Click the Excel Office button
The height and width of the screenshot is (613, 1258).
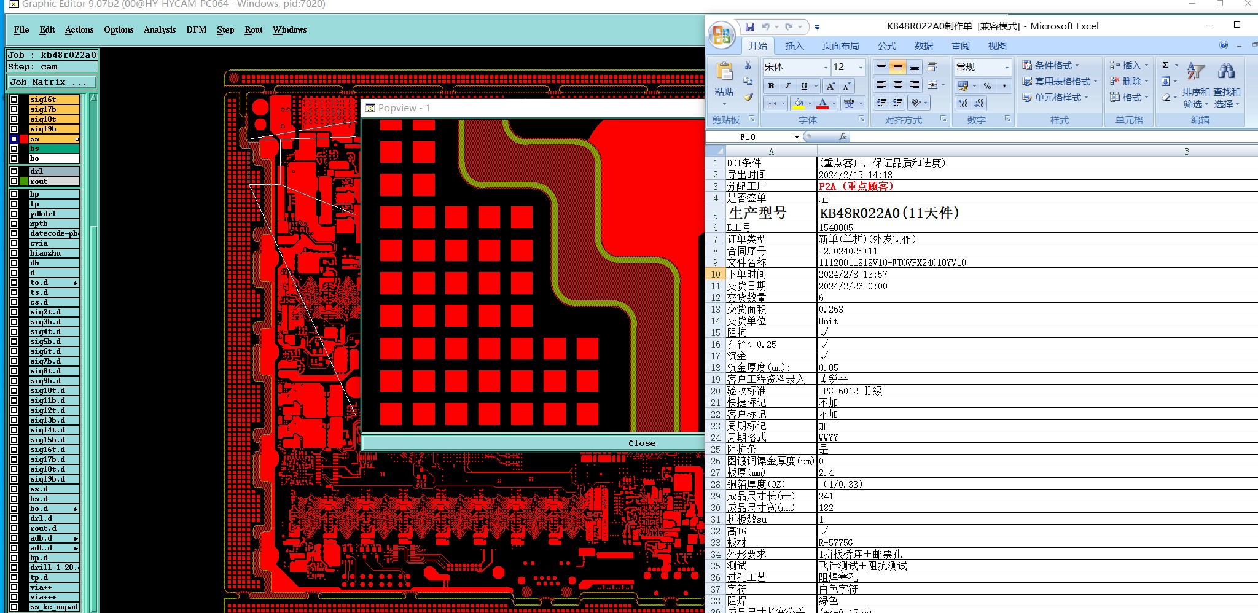coord(722,34)
